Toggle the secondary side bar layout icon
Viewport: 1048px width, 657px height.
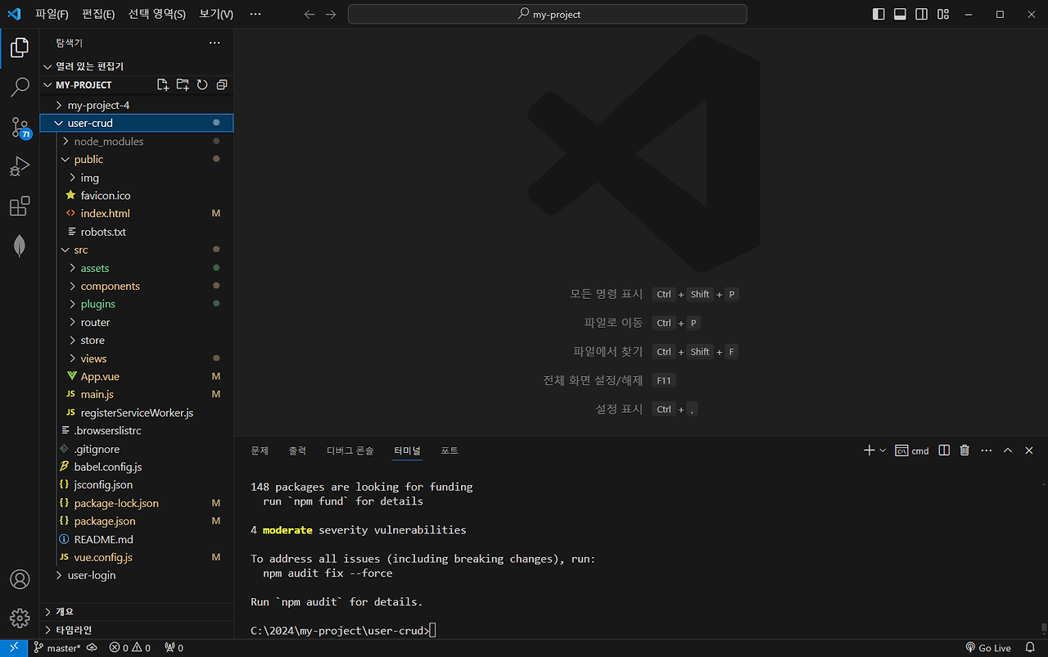tap(922, 14)
